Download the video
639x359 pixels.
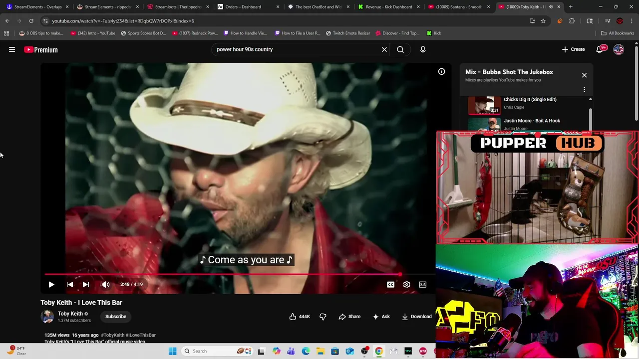(417, 317)
